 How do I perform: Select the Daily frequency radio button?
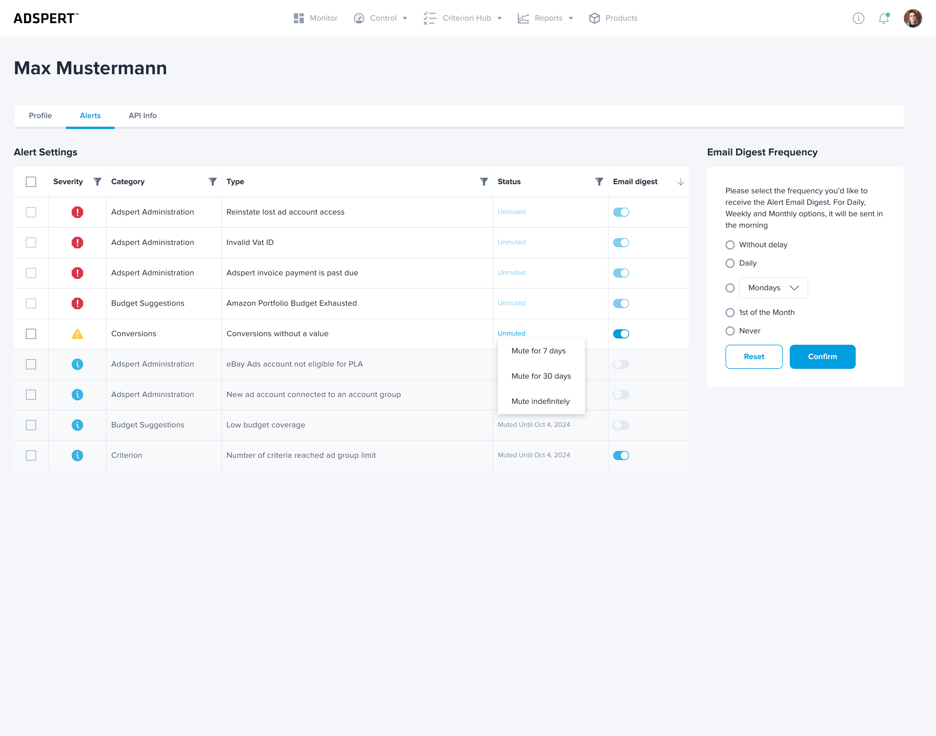(x=730, y=263)
